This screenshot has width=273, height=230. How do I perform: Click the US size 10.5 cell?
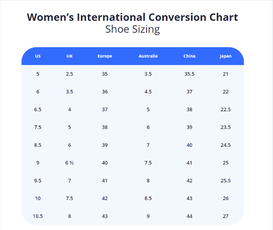click(x=38, y=216)
